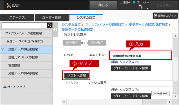Click the 通信中 indicator

pos(125,3)
